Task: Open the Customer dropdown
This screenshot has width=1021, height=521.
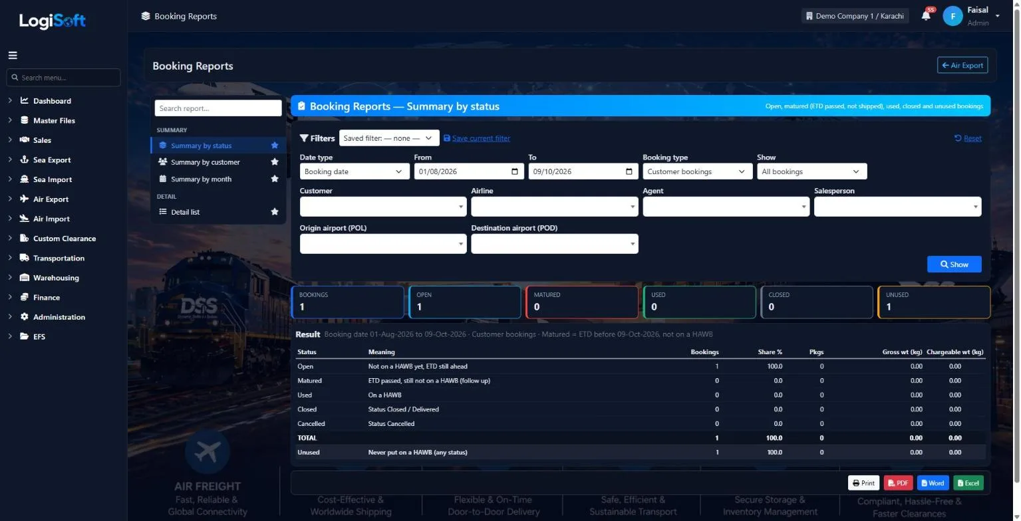Action: [383, 207]
